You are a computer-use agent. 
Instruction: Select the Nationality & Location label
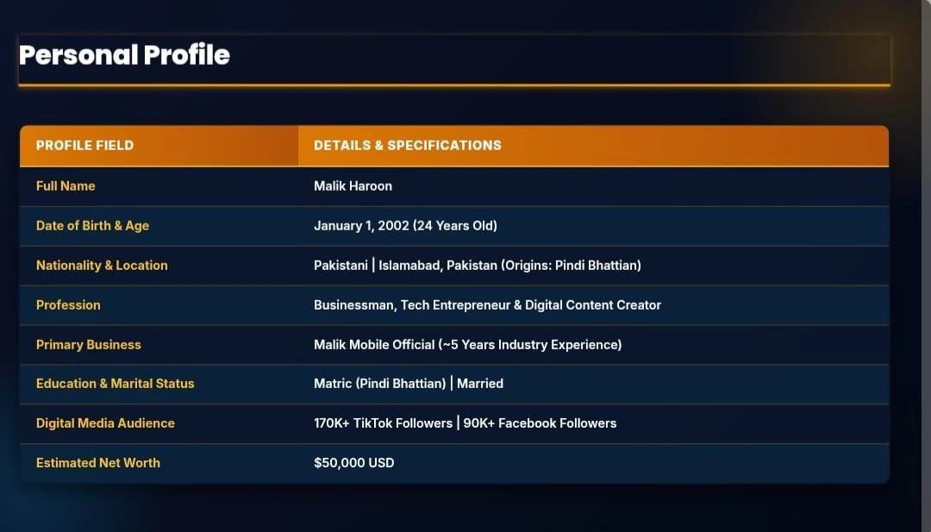pos(102,266)
